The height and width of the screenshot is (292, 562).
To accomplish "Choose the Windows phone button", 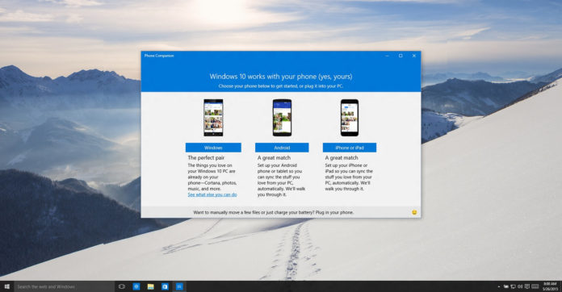I will (213, 148).
